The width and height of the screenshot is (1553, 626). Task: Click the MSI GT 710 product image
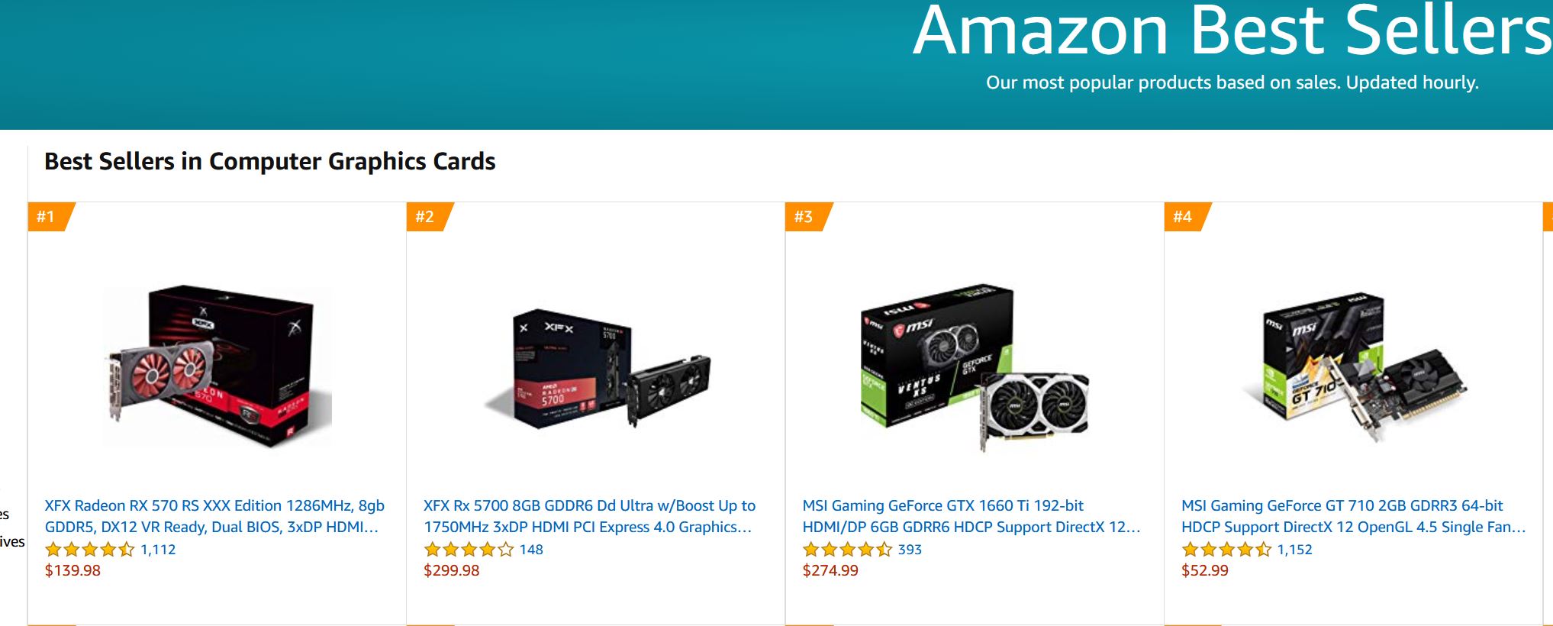(x=1354, y=365)
